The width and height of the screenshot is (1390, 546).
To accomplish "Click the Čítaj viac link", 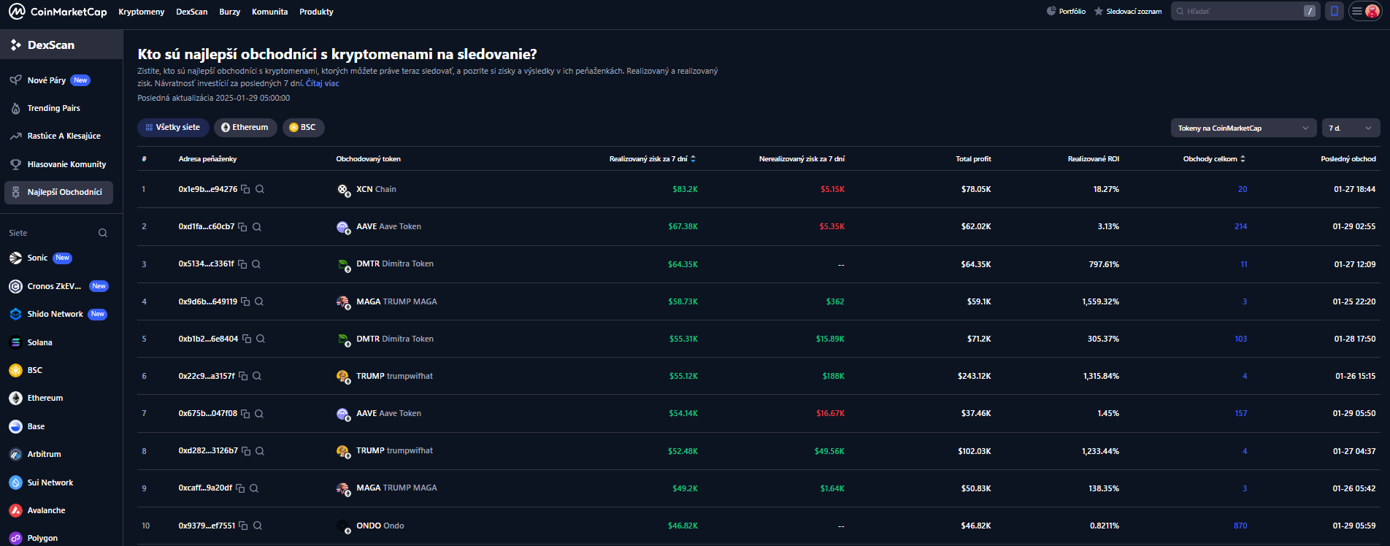I will (x=322, y=83).
